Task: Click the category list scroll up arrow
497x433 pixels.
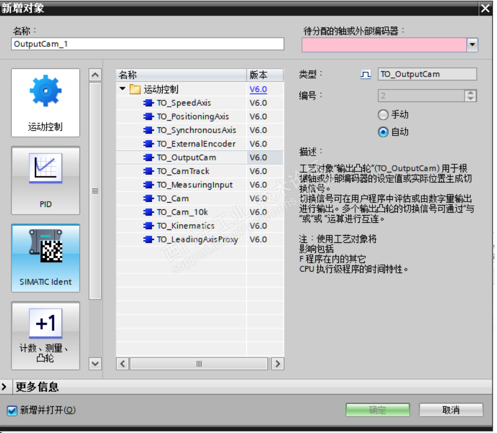Action: click(x=95, y=75)
